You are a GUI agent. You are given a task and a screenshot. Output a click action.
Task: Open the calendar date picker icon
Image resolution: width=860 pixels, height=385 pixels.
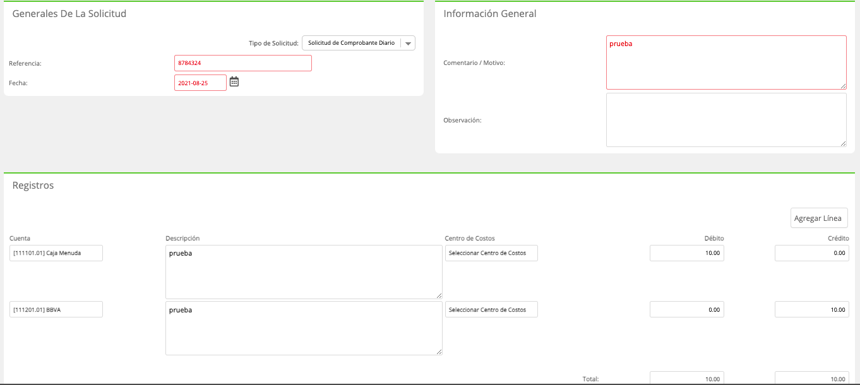(234, 81)
